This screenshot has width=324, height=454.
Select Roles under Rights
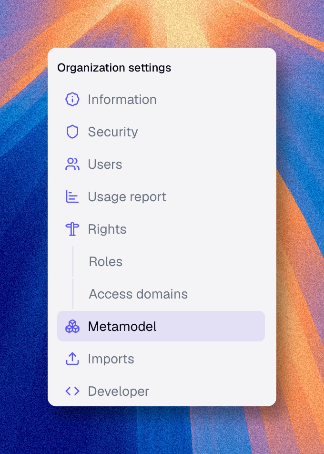click(105, 261)
